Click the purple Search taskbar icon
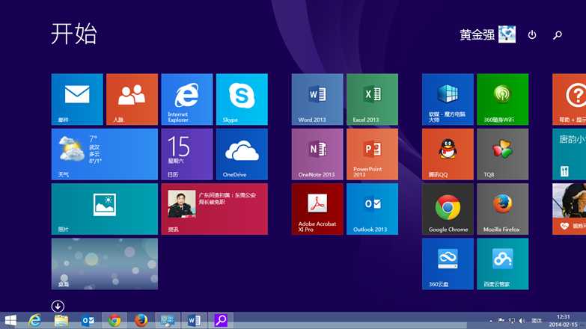 (221, 321)
